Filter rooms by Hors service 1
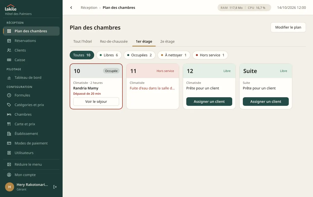 tap(210, 55)
